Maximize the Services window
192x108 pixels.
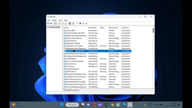[x=145, y=16]
